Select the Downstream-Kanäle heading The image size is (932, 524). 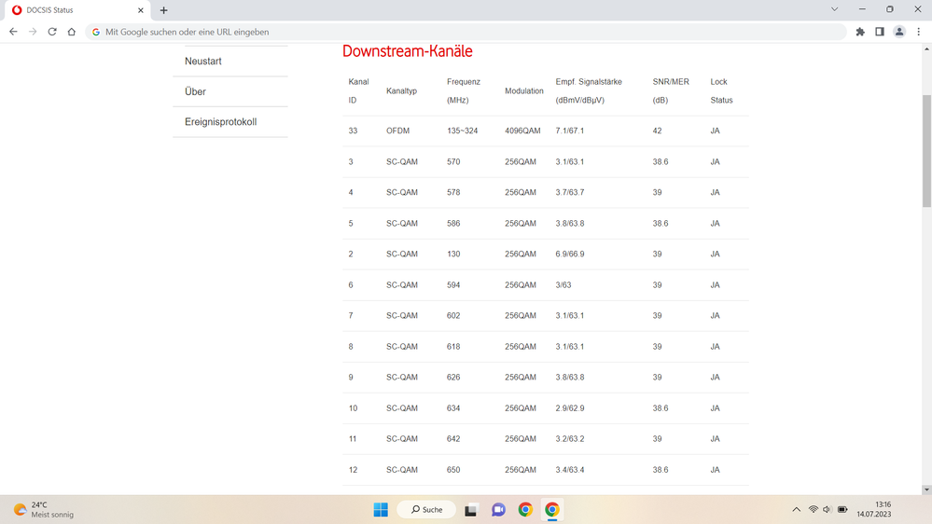click(407, 51)
